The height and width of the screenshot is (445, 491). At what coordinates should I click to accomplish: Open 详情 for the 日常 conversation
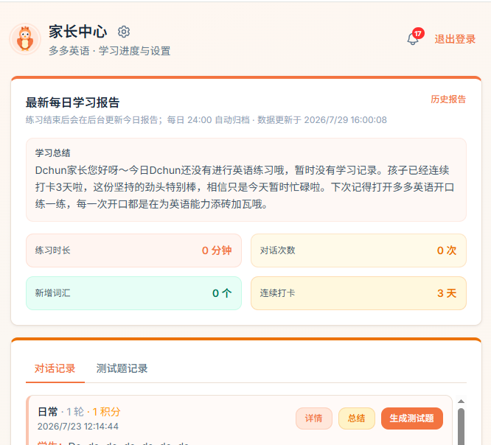click(314, 418)
